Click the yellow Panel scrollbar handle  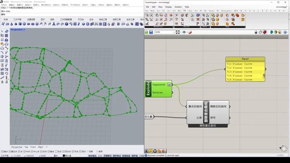pos(264,76)
